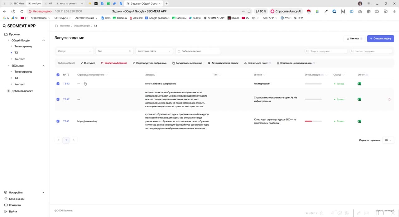Click the Выберите период date field
399x217 pixels.
click(x=198, y=51)
